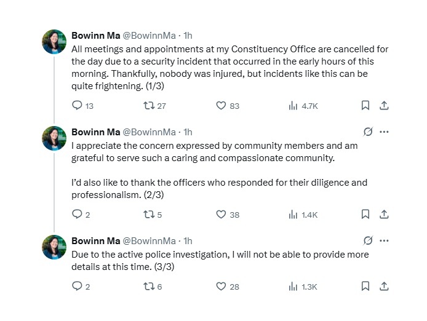Open Bowinn Ma name link on third tweet
This screenshot has height=321, width=427.
pos(95,241)
